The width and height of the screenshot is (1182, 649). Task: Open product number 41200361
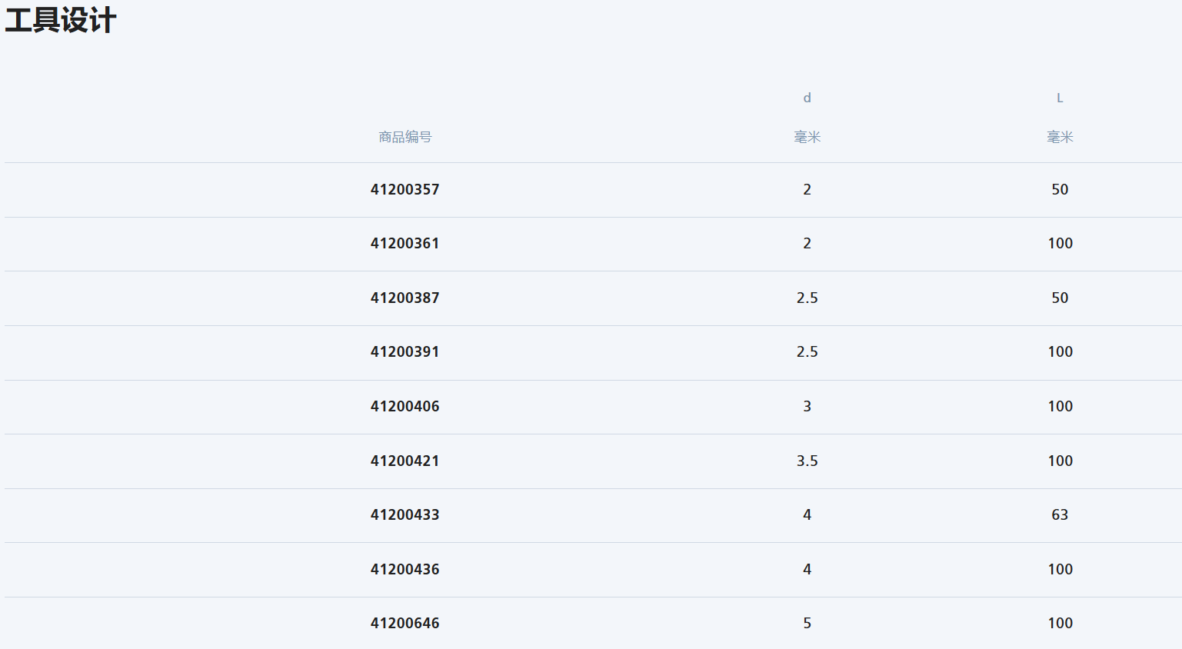pyautogui.click(x=405, y=243)
